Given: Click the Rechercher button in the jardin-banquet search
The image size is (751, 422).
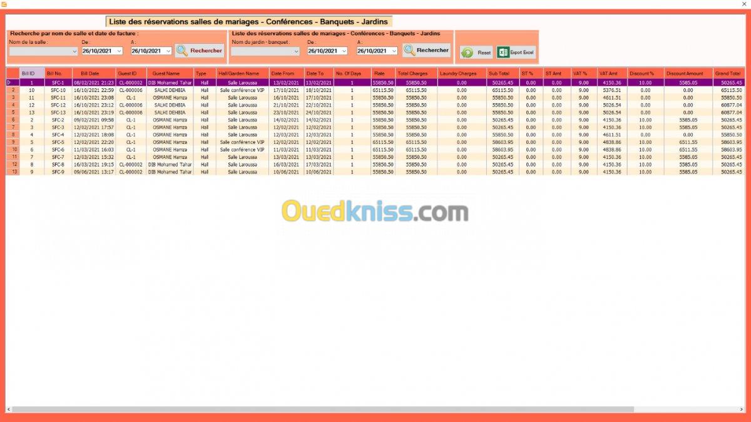Looking at the screenshot, I should click(x=426, y=50).
